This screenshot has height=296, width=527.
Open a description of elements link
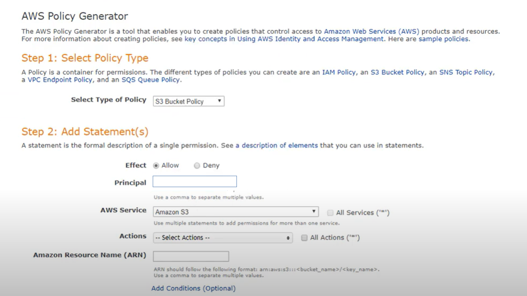(x=278, y=145)
